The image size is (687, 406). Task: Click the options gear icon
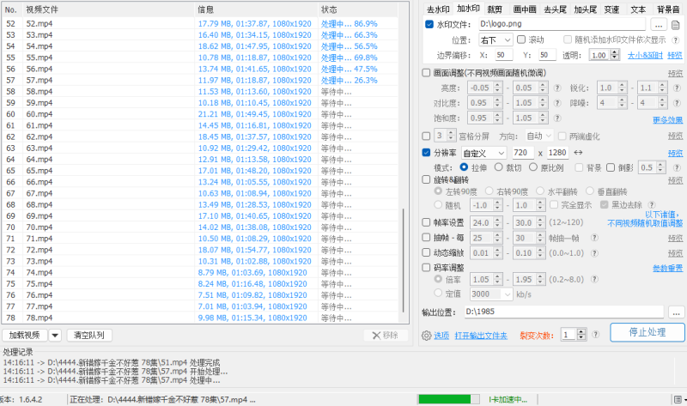click(x=426, y=335)
